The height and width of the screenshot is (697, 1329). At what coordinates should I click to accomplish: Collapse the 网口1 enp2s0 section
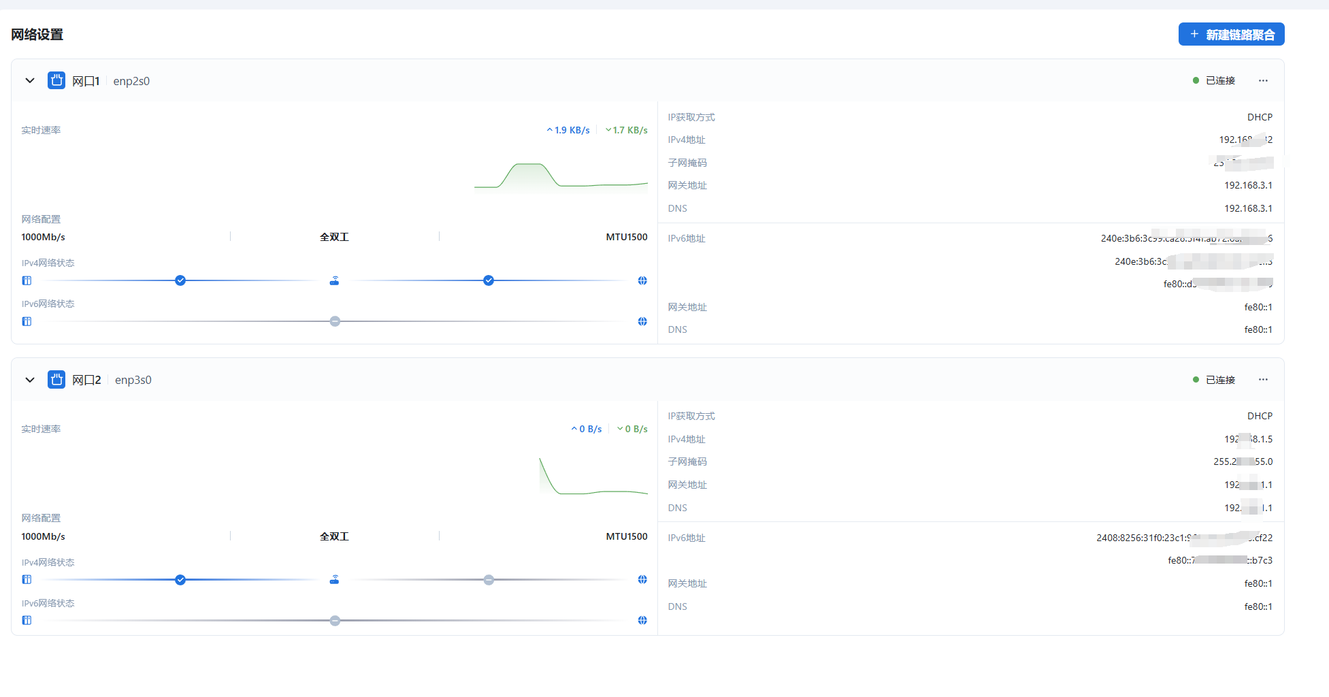[x=30, y=80]
